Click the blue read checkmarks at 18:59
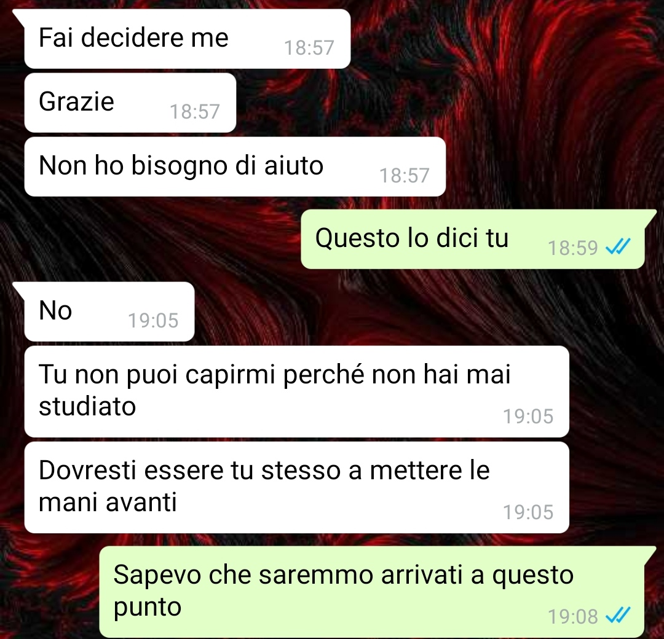This screenshot has height=639, width=664. coord(618,246)
